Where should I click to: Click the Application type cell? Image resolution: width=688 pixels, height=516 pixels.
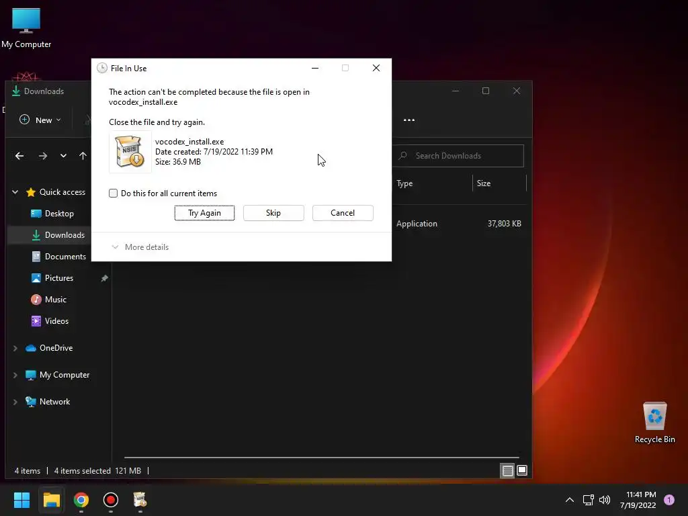(x=417, y=224)
